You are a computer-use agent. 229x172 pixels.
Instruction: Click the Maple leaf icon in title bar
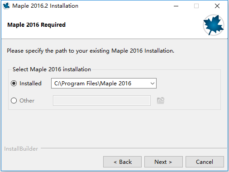point(6,6)
